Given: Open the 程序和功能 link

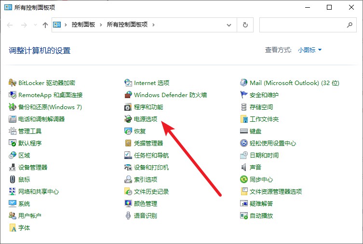Looking at the screenshot, I should (148, 107).
